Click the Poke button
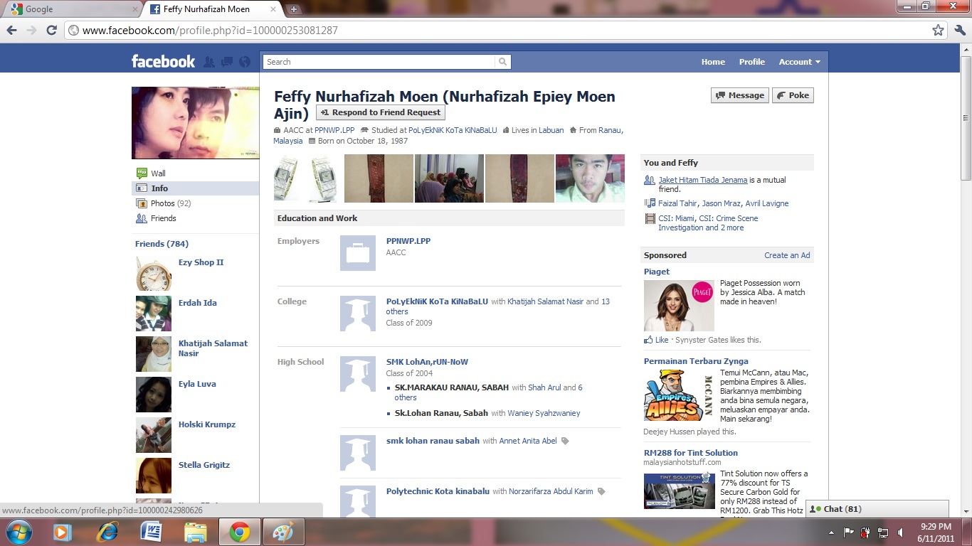The height and width of the screenshot is (546, 972). point(793,95)
